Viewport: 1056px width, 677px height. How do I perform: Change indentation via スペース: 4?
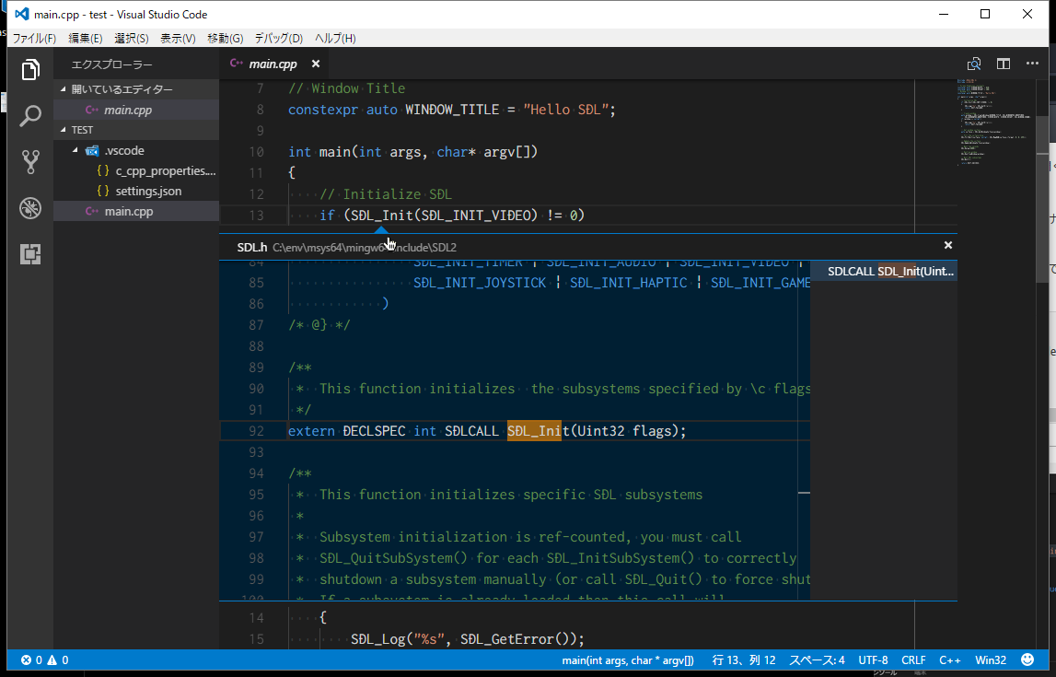(x=817, y=660)
